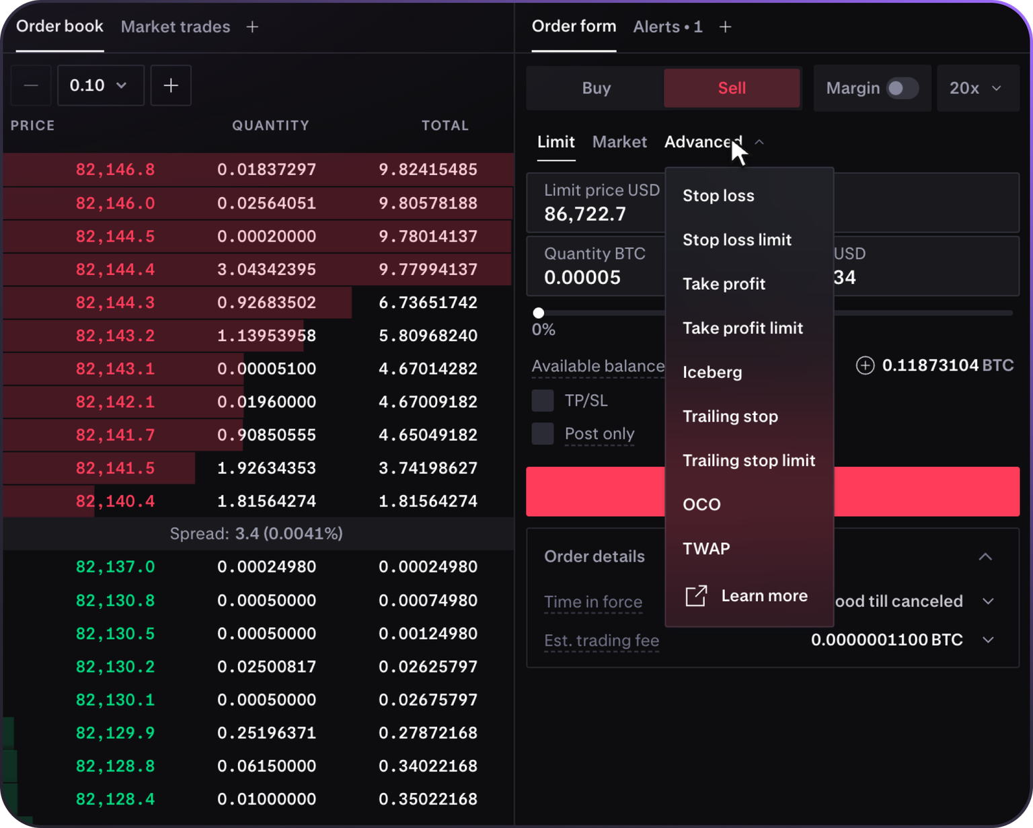1033x828 pixels.
Task: Select the Market order type tab
Action: coord(619,142)
